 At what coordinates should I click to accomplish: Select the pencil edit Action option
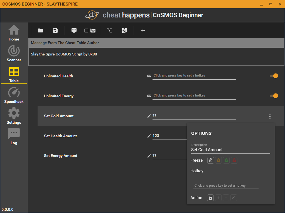click(234, 198)
